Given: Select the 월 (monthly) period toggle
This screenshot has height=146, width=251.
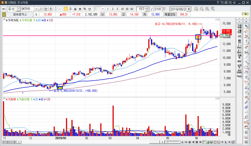Looking at the screenshot, I should (75, 9).
